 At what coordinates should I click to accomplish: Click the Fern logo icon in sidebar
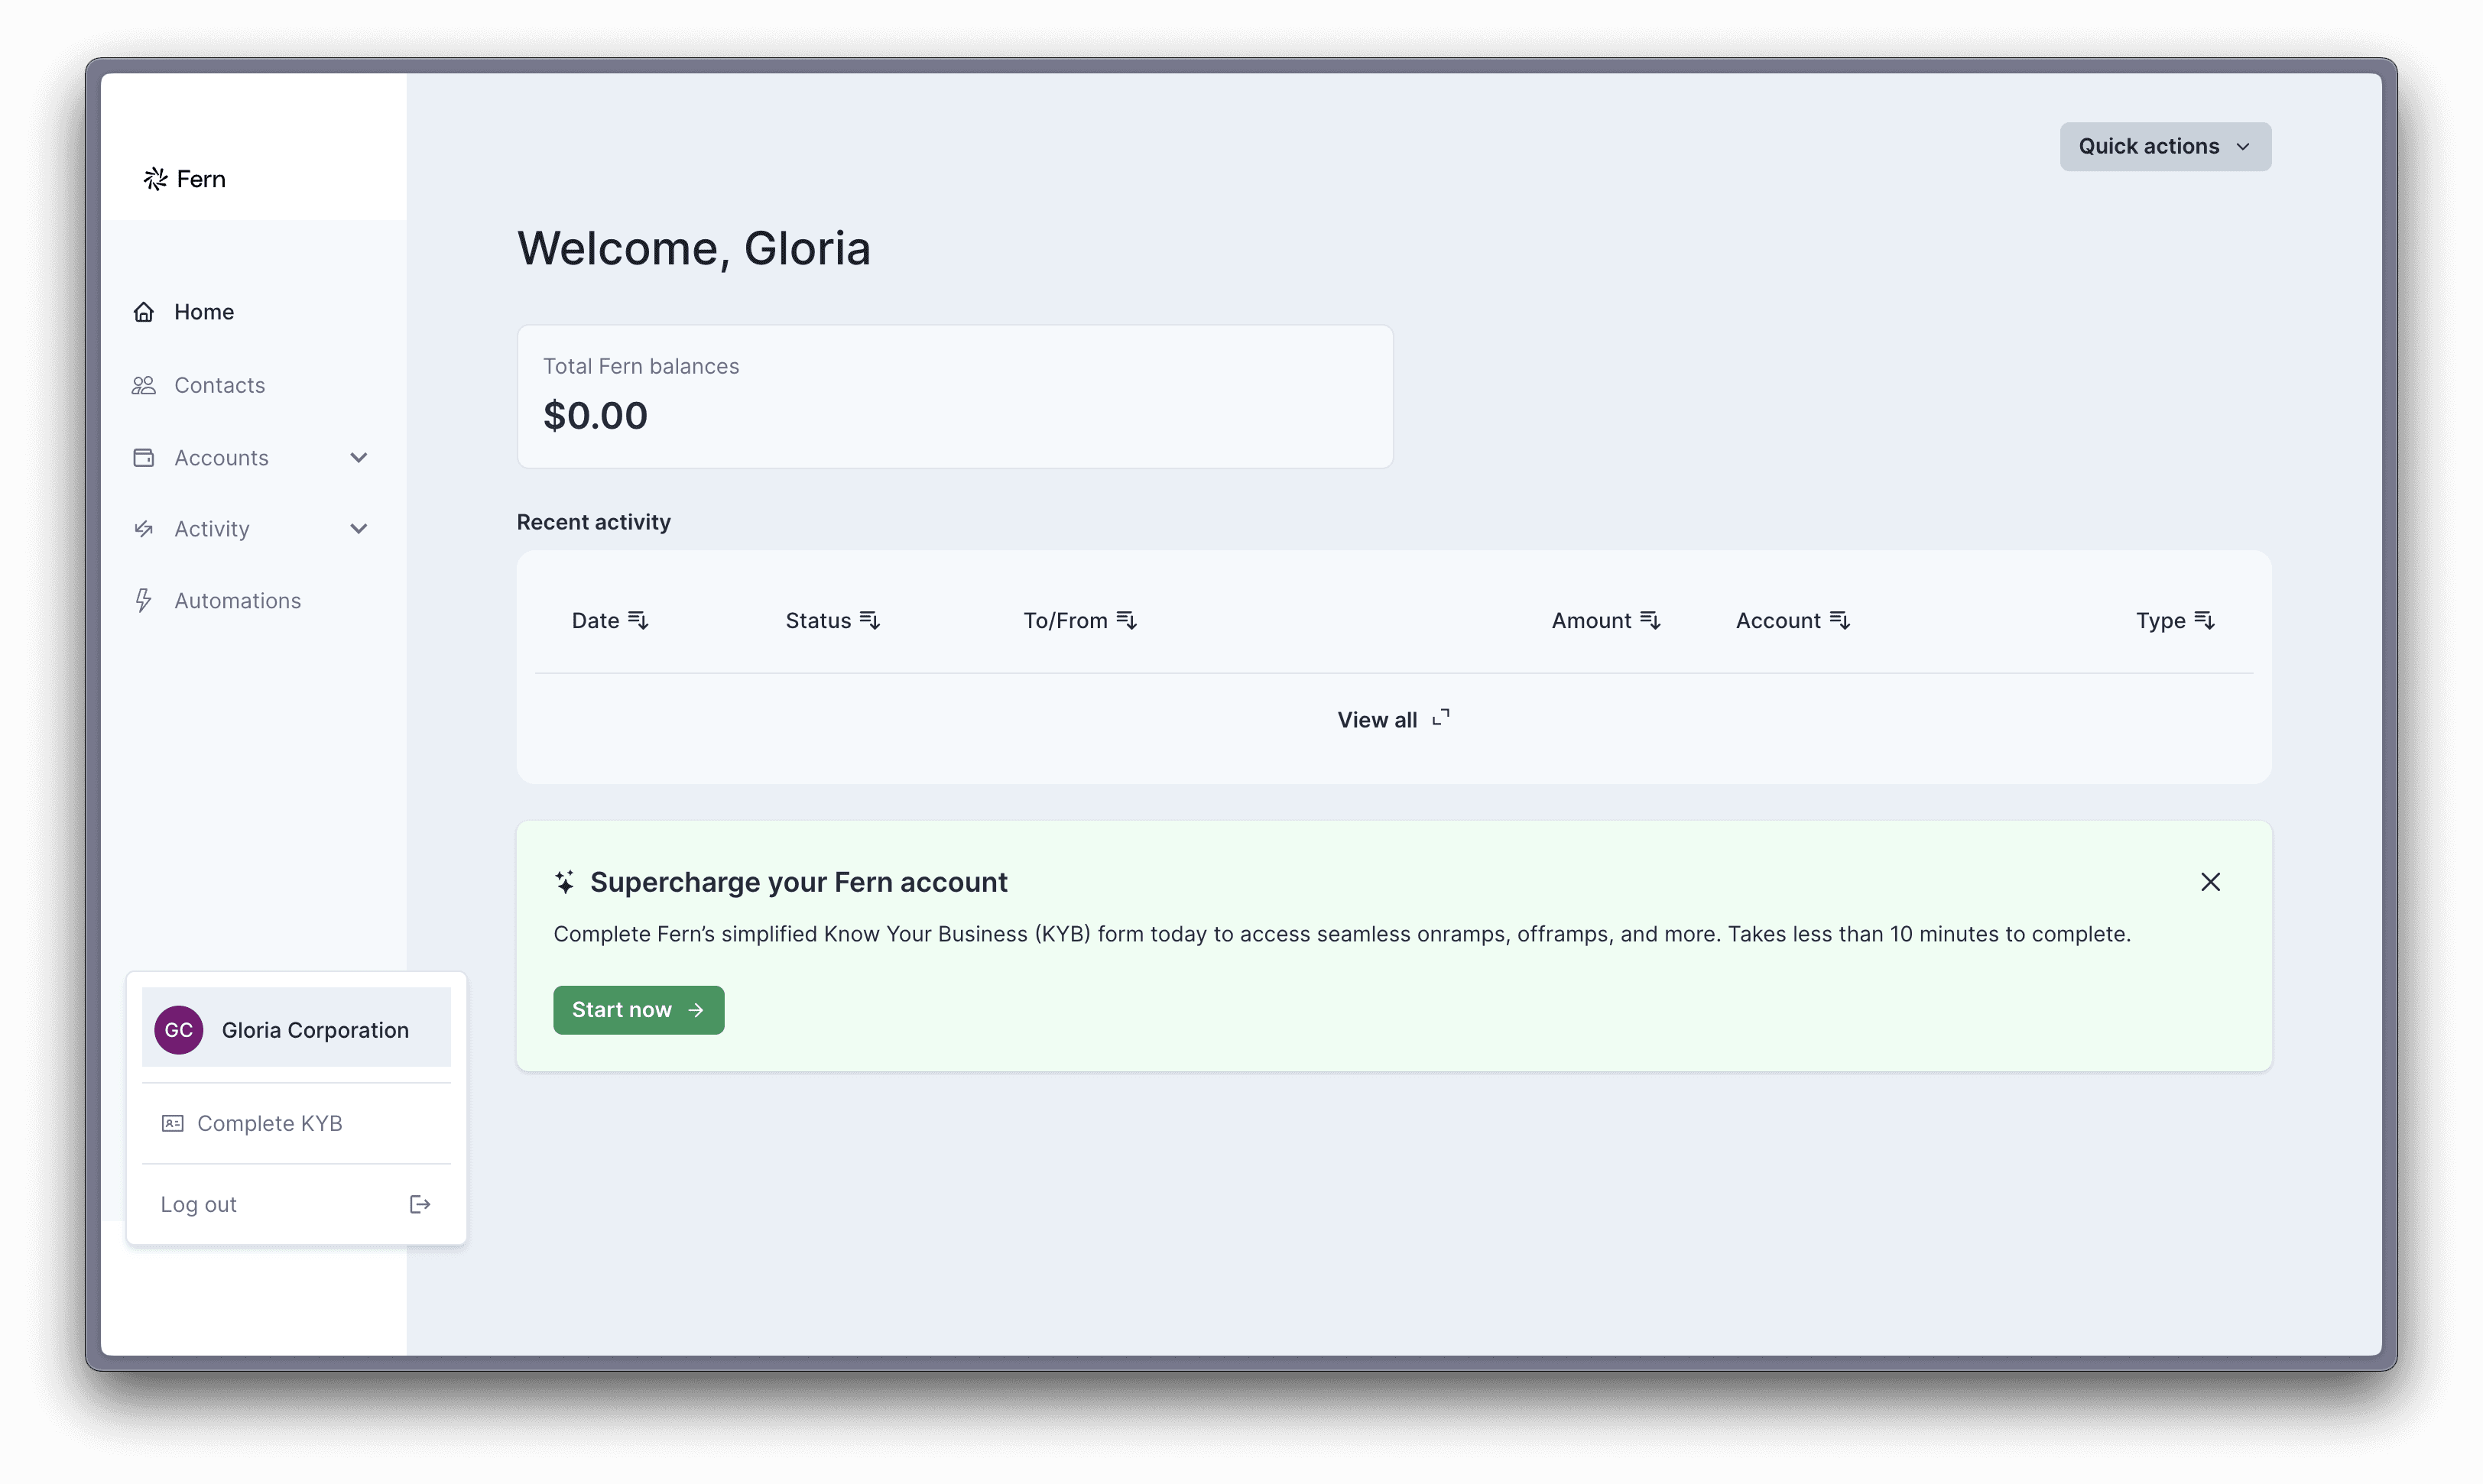point(155,177)
